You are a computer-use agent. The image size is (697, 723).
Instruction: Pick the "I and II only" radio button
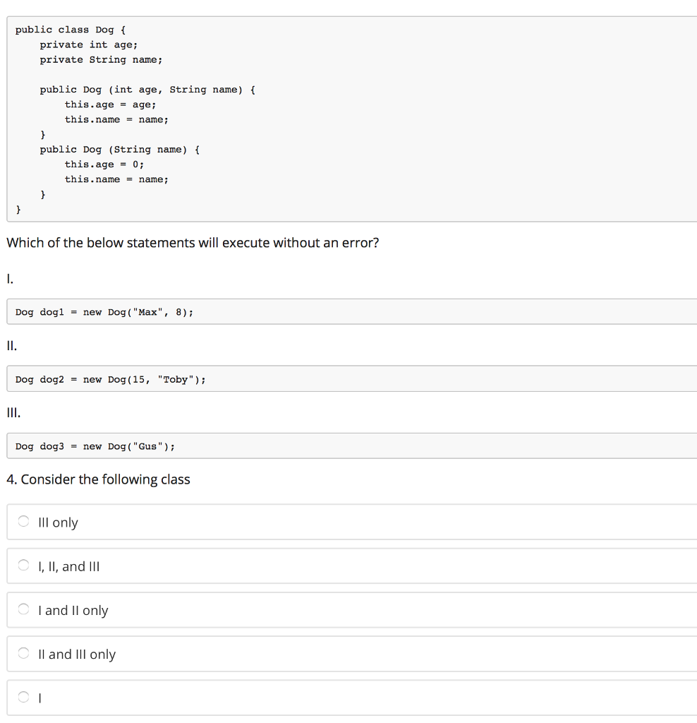(25, 610)
